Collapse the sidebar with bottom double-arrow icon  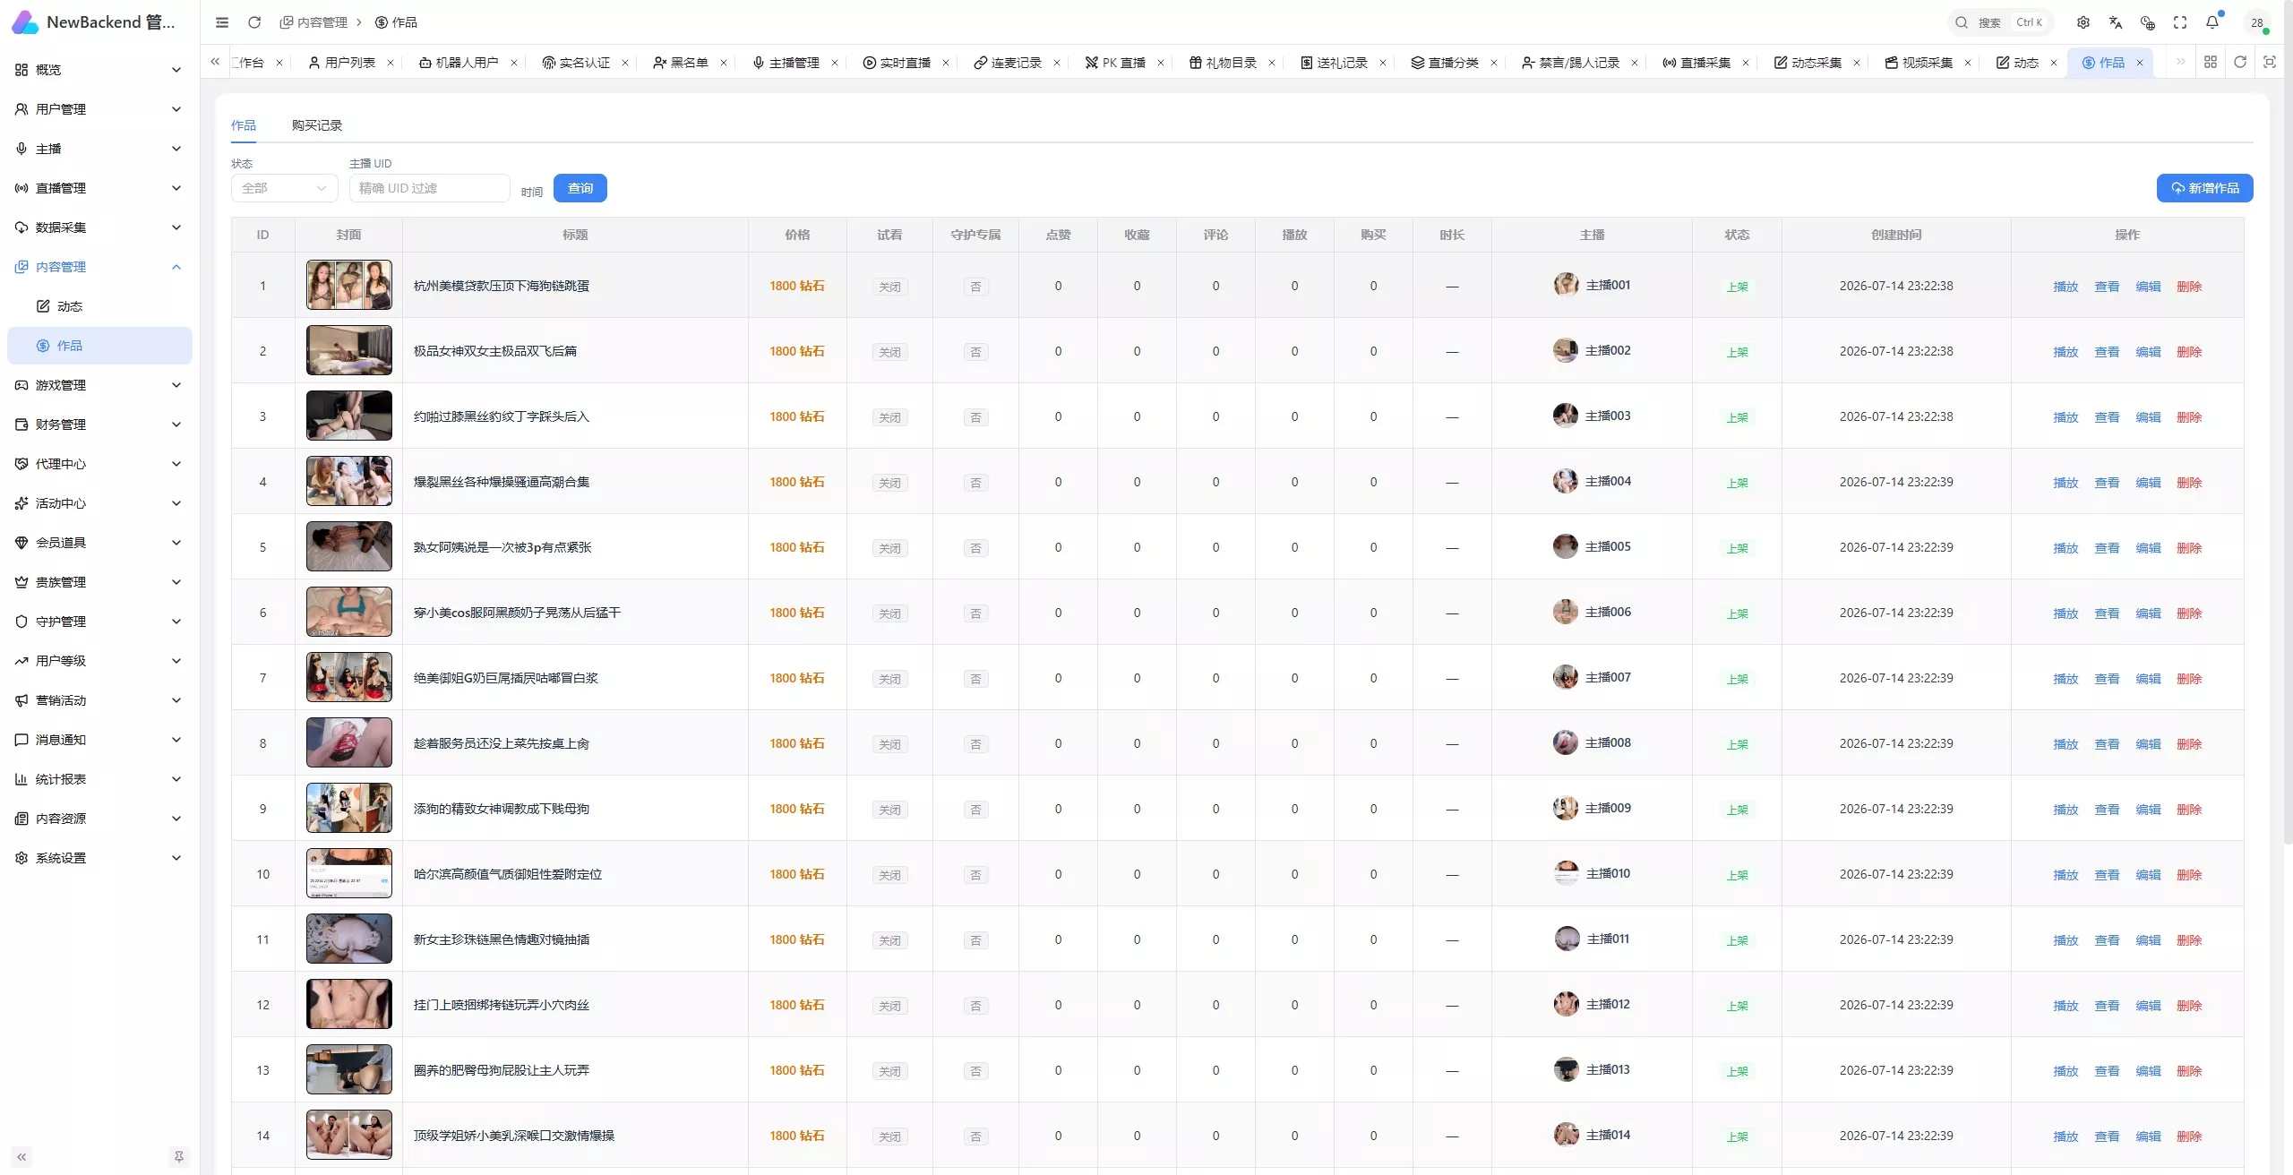[21, 1157]
